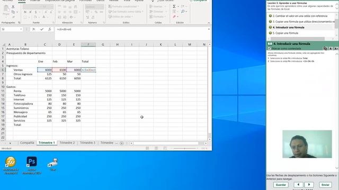Switch to Page Break preview in status bar
This screenshot has width=339, height=190.
(165, 148)
